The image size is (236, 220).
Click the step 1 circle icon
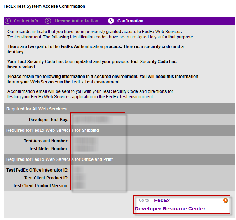click(x=8, y=21)
